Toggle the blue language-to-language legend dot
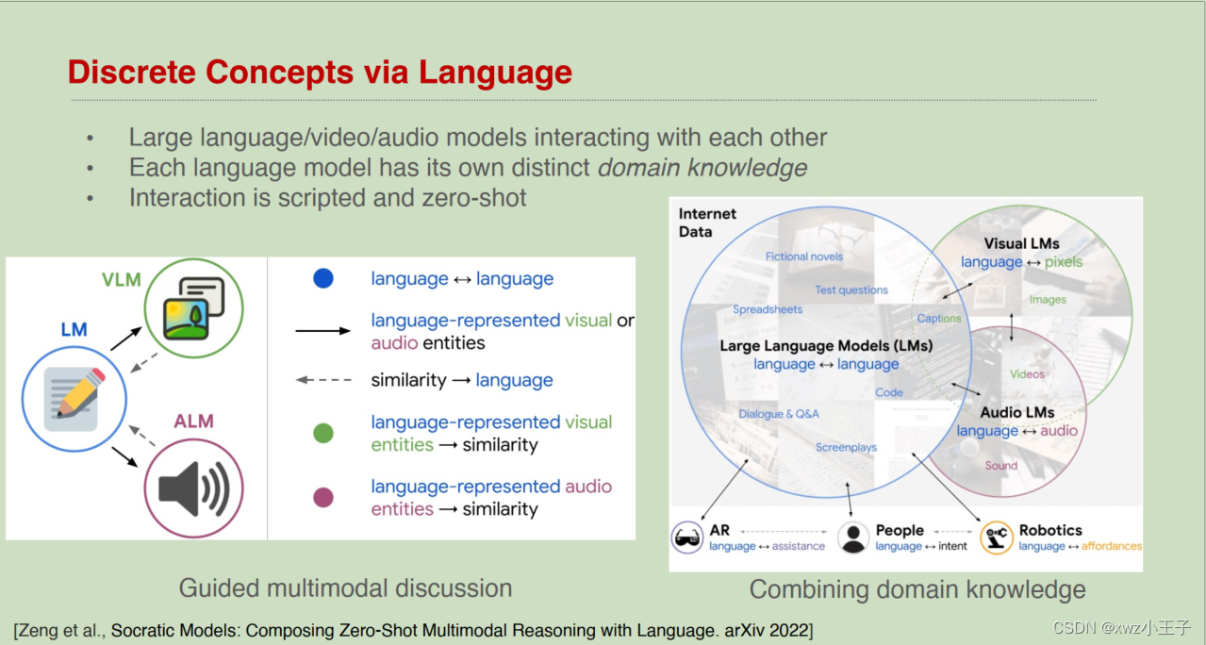Image resolution: width=1206 pixels, height=645 pixels. 323,278
